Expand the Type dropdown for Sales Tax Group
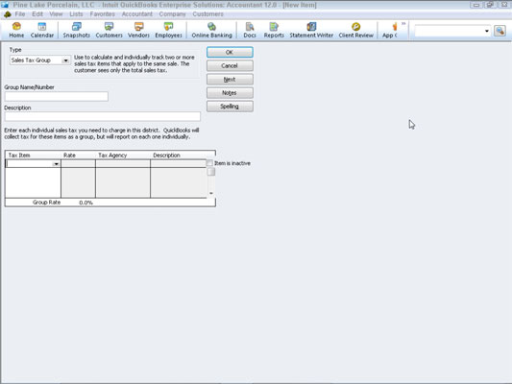This screenshot has width=512, height=384. click(x=65, y=60)
